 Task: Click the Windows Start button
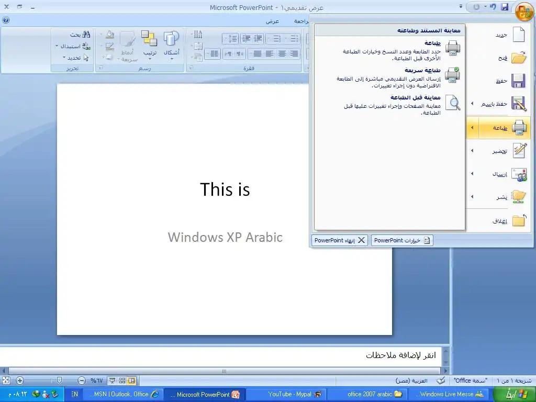pos(515,395)
